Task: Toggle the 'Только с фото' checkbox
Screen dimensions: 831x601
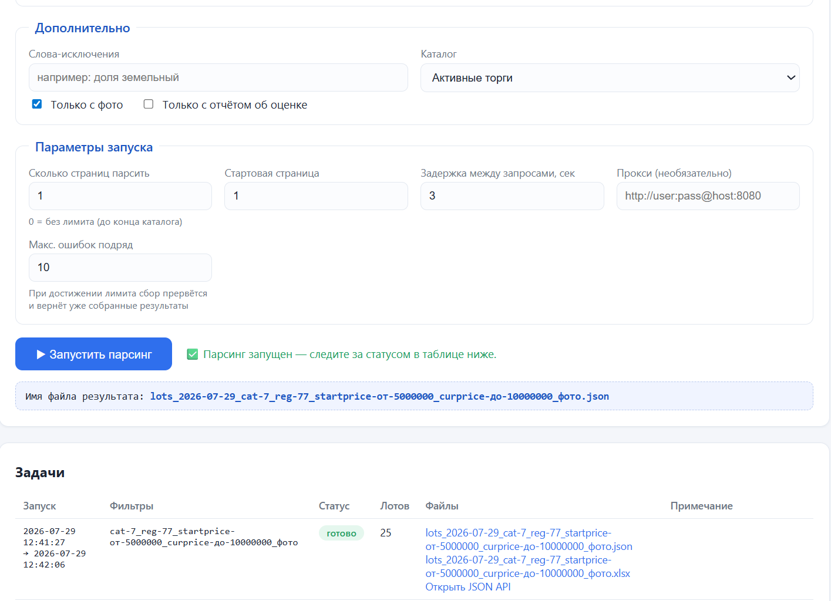Action: 37,104
